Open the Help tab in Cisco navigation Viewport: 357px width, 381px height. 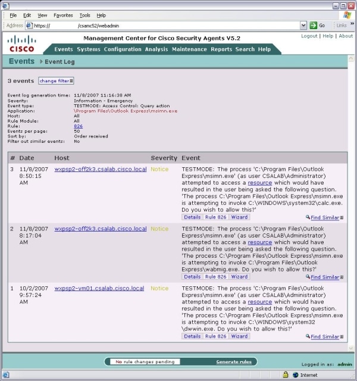(264, 49)
